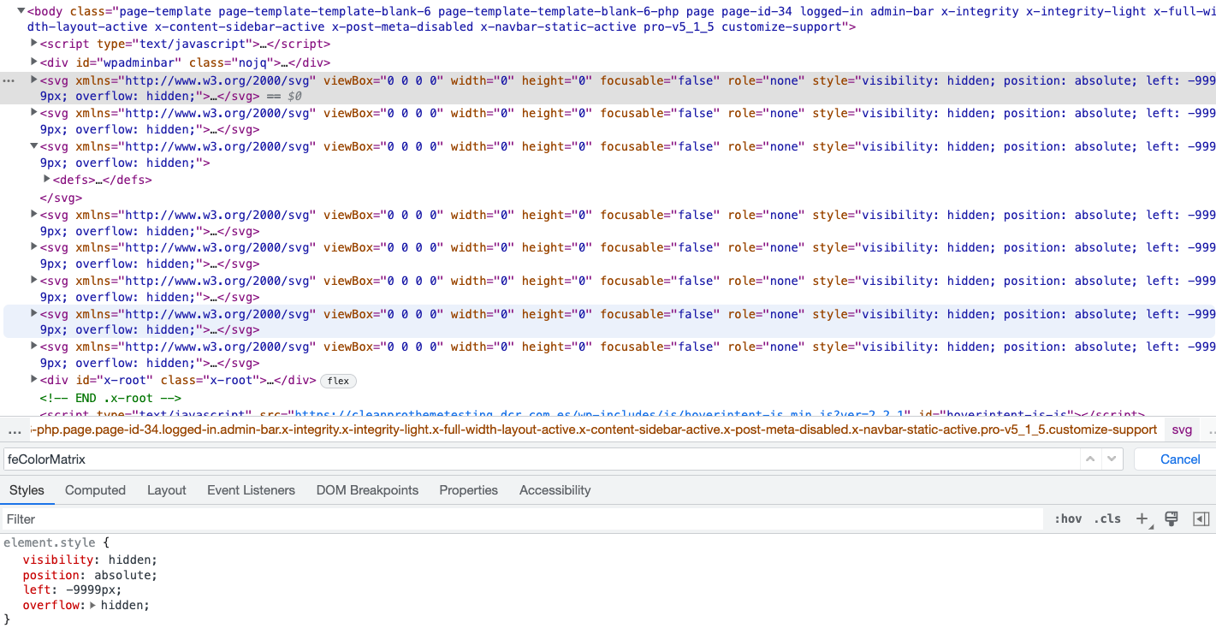1216x628 pixels.
Task: Click the feColorMatrix search input box
Action: [x=539, y=459]
